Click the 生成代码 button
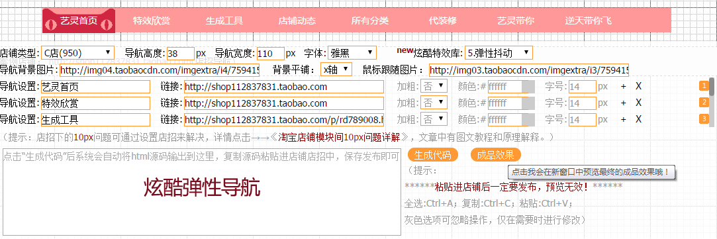Image resolution: width=717 pixels, height=239 pixels. point(432,155)
